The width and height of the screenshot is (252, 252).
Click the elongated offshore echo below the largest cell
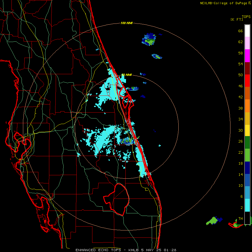[x=157, y=56]
